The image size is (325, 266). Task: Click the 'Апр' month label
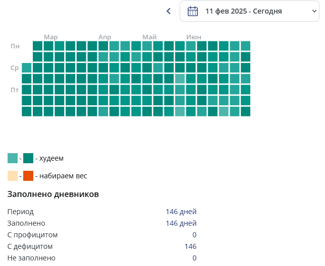click(x=104, y=37)
